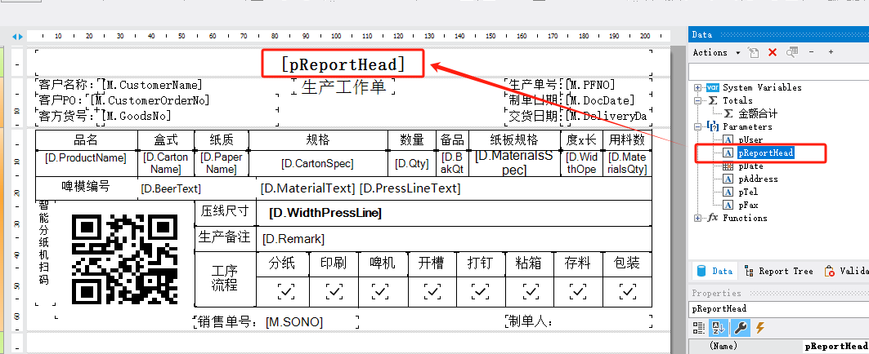This screenshot has width=869, height=354.
Task: Click the (Name) property value pReportHead
Action: [x=835, y=347]
